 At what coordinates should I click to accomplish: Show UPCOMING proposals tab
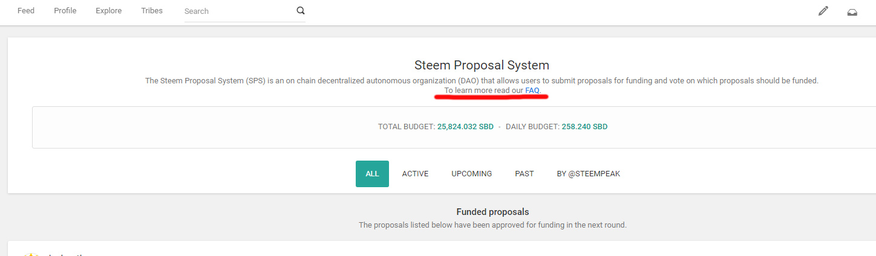point(472,174)
